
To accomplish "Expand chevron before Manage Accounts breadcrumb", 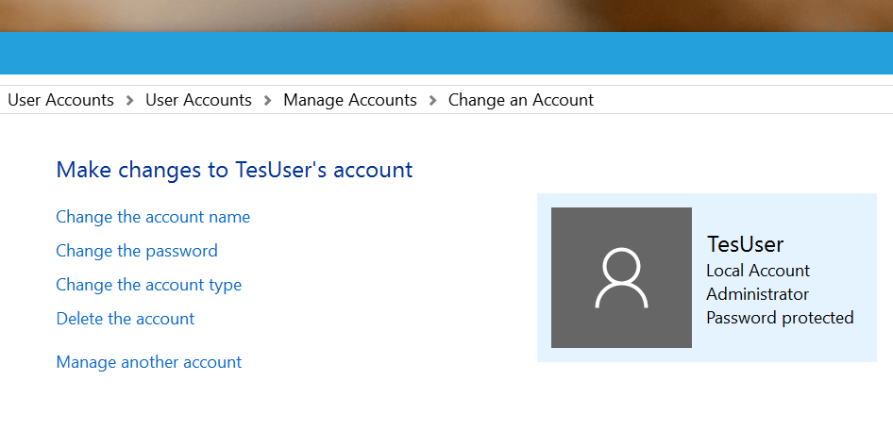I will 268,101.
